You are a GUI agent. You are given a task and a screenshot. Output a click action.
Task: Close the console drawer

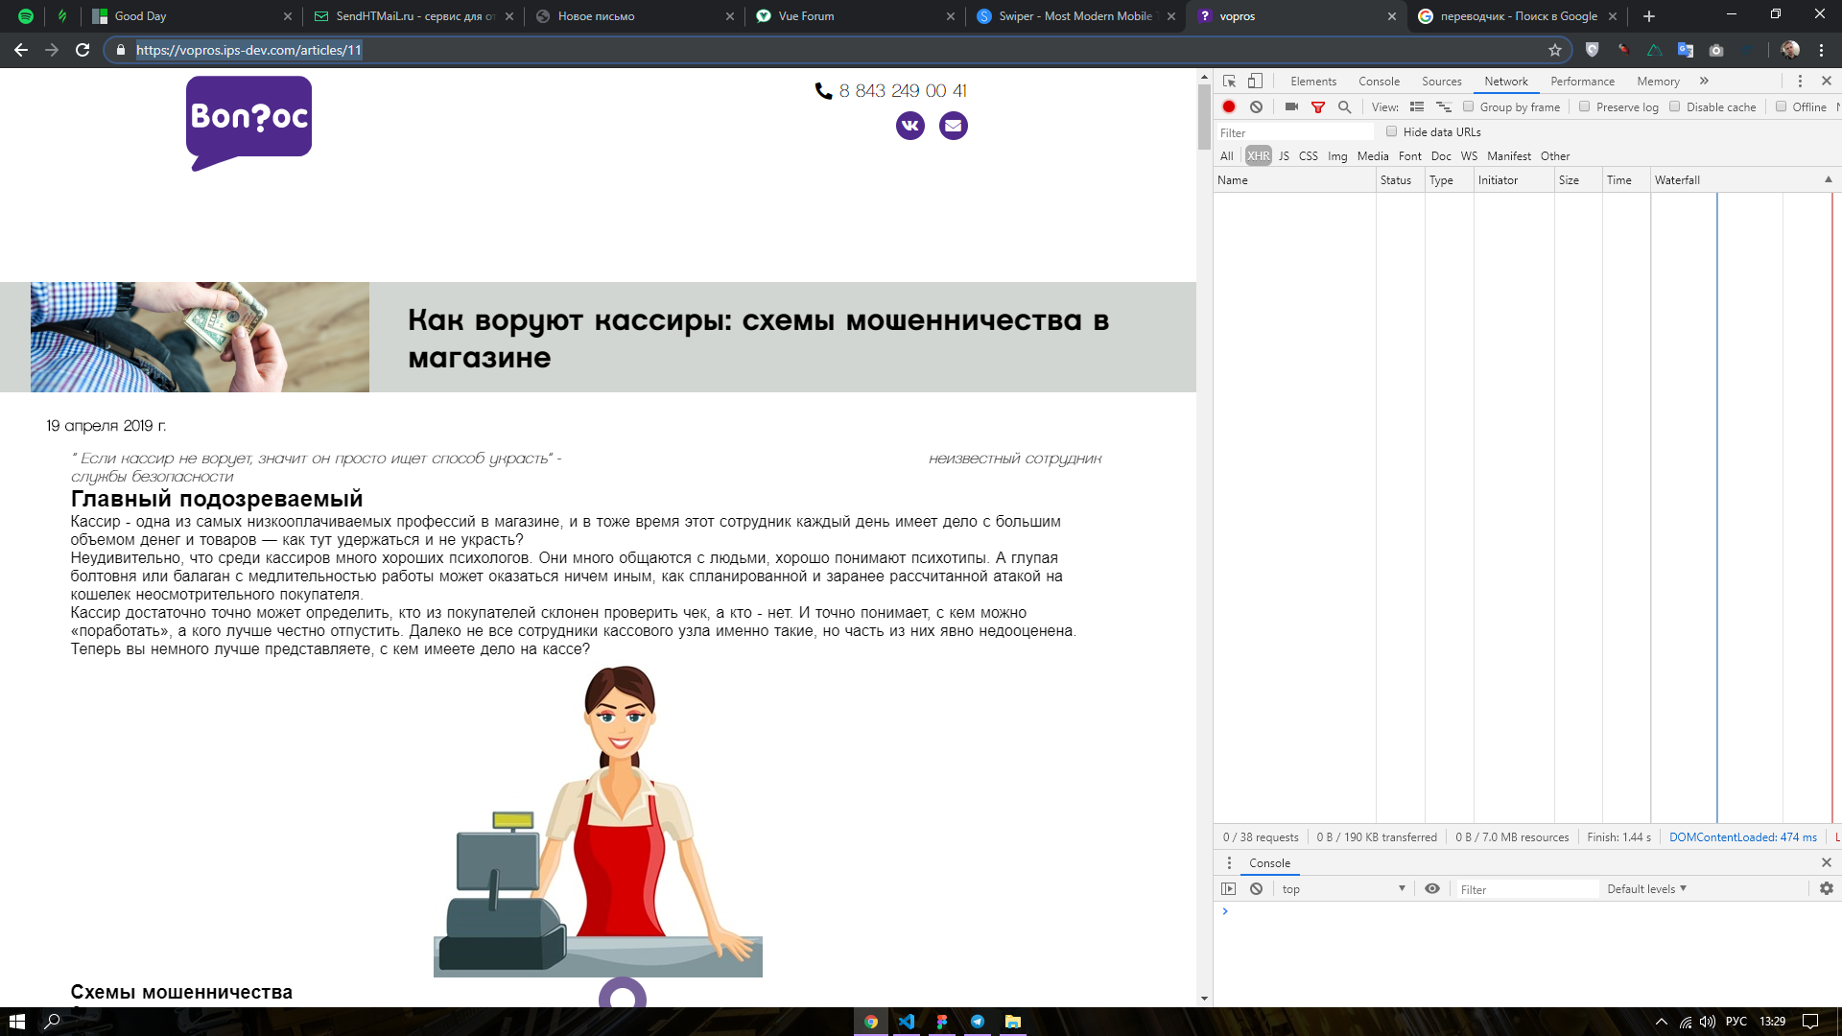tap(1826, 862)
